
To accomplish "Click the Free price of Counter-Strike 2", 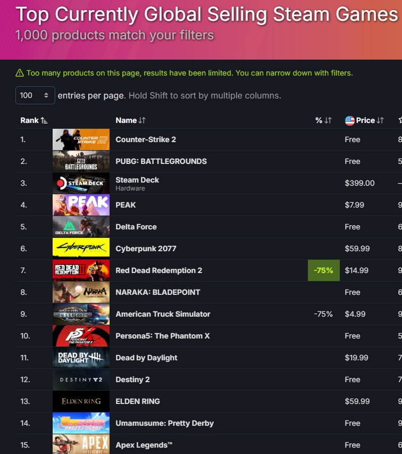I will (x=352, y=139).
